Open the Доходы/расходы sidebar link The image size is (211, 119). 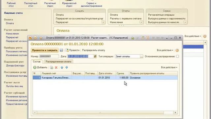tap(15, 65)
